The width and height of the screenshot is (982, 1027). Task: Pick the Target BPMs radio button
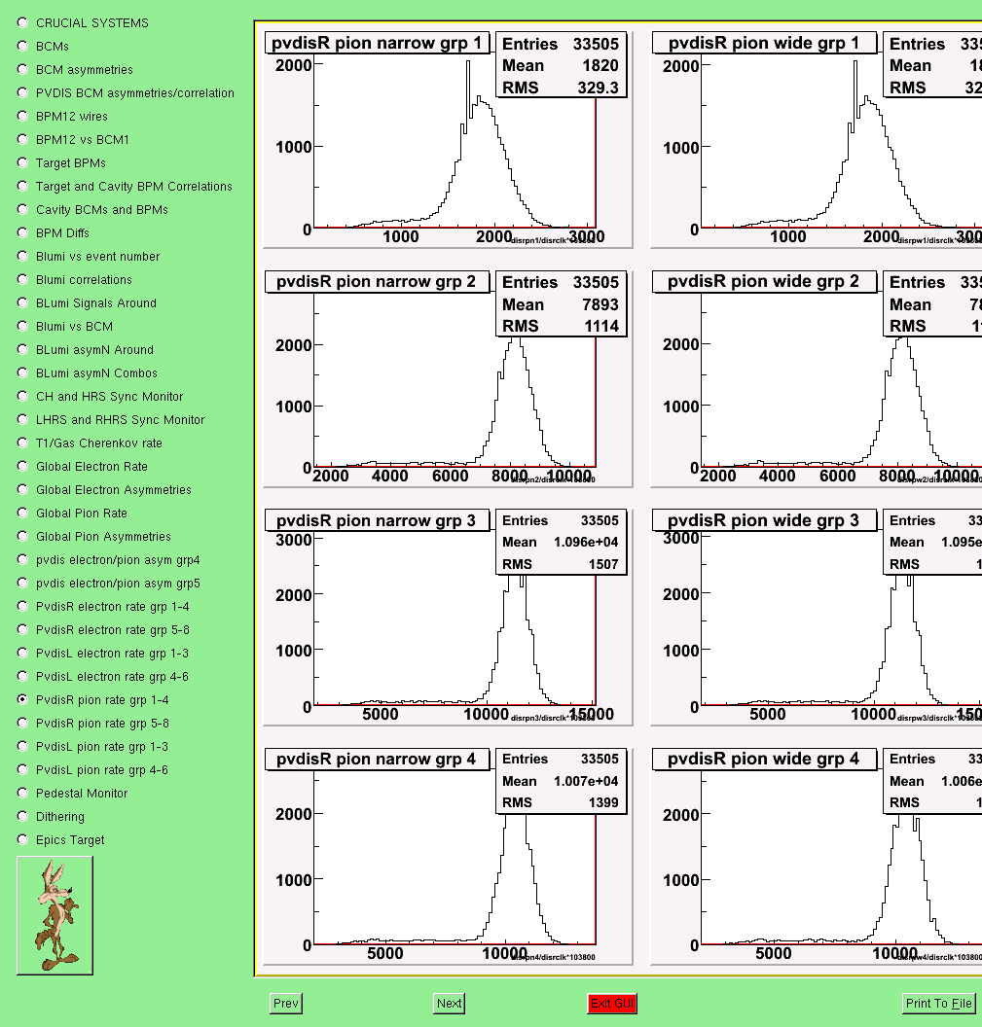click(x=23, y=163)
